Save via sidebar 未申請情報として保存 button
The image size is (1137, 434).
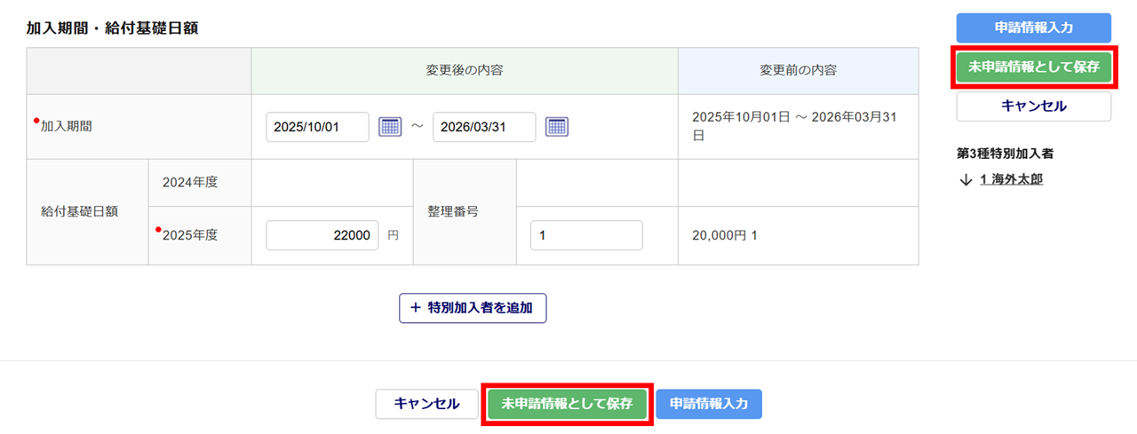pyautogui.click(x=1033, y=67)
